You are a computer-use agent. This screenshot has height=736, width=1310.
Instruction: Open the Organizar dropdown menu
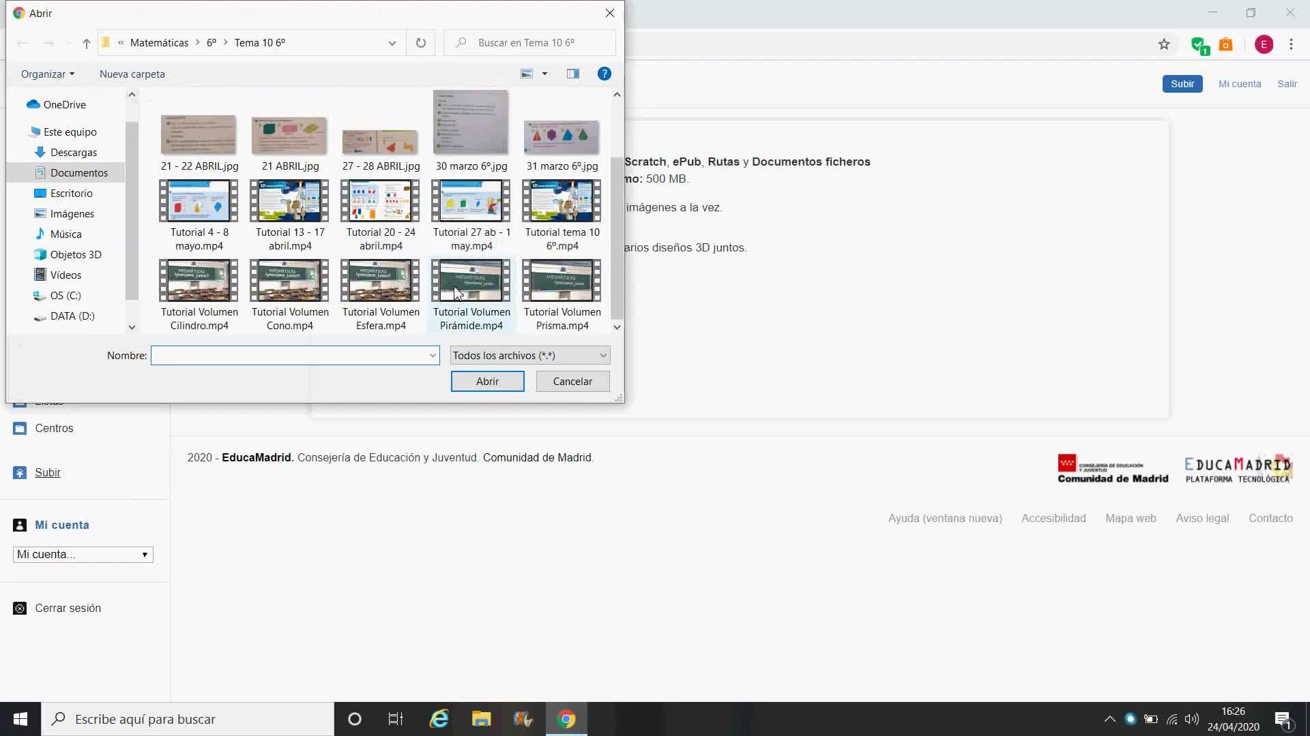(x=47, y=74)
